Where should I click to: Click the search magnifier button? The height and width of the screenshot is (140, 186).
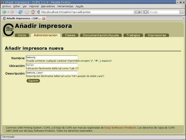181,12
